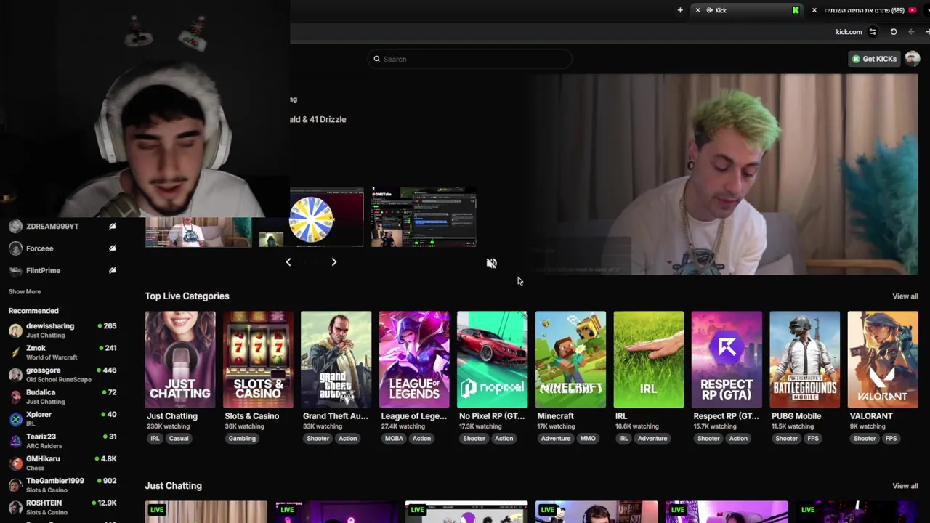Click the Just Chatting section heading
The width and height of the screenshot is (930, 523).
[x=173, y=486]
